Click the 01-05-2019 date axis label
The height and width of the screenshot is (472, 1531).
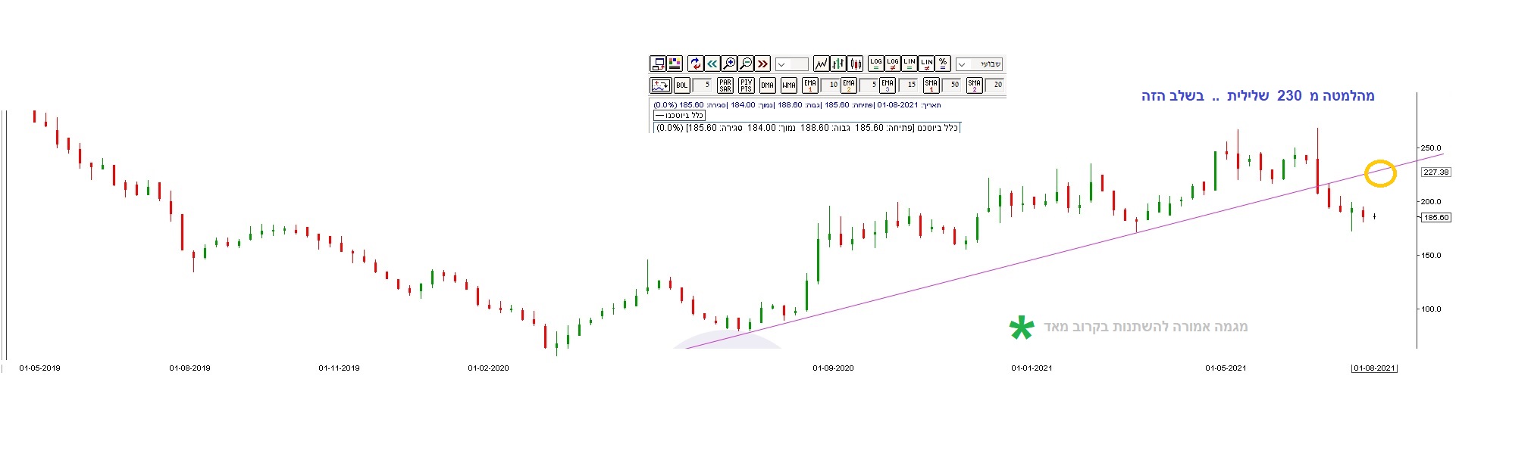pos(40,368)
